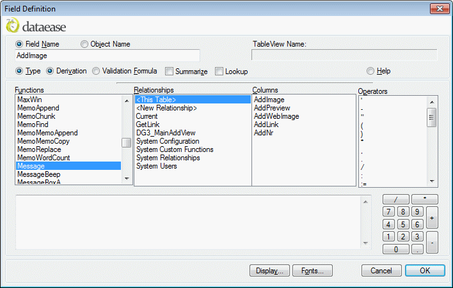Select System Relationships entry
Viewport: 453px width, 288px height.
point(193,158)
